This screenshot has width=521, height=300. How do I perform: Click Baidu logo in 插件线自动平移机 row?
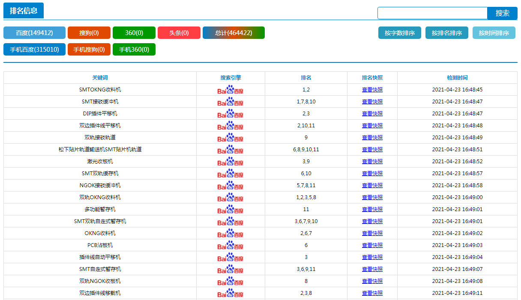coord(231,257)
